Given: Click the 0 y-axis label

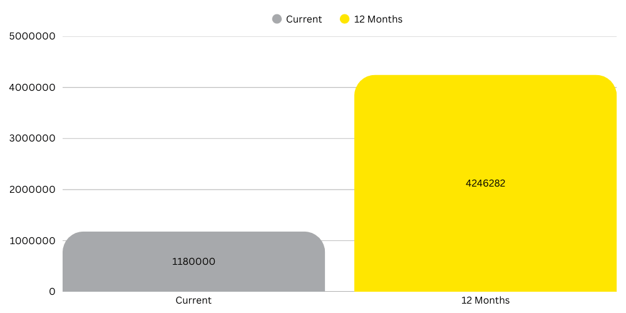Looking at the screenshot, I should tap(52, 292).
